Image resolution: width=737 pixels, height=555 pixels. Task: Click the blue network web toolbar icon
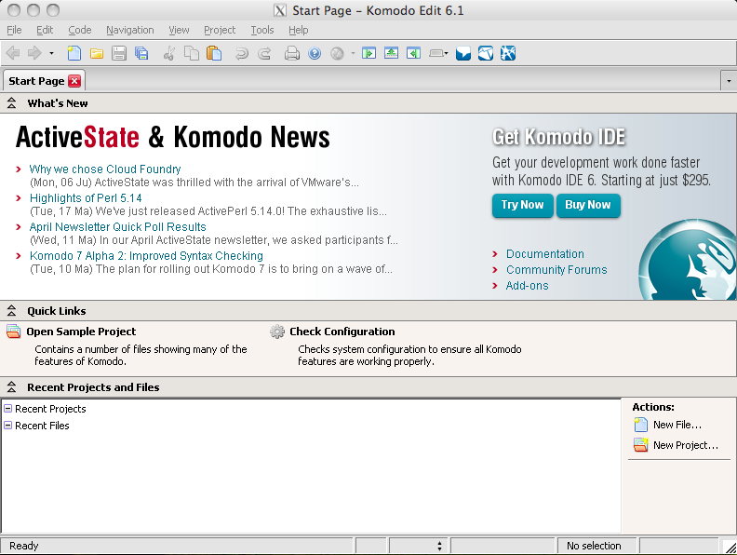[508, 53]
